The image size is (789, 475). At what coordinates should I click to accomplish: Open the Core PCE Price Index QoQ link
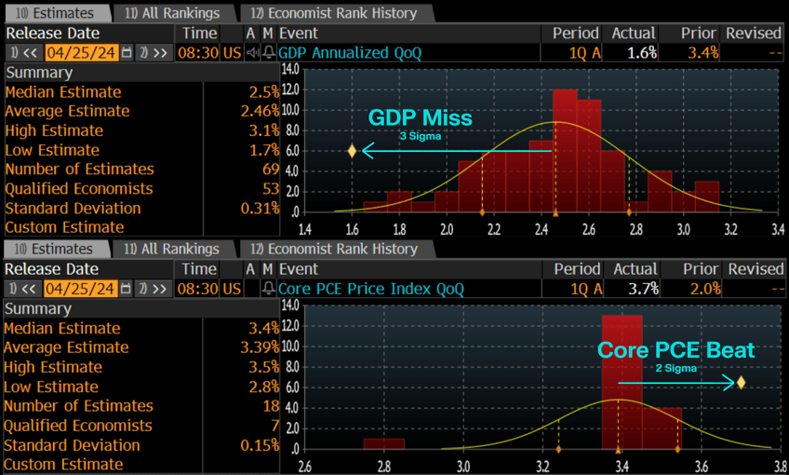(371, 289)
